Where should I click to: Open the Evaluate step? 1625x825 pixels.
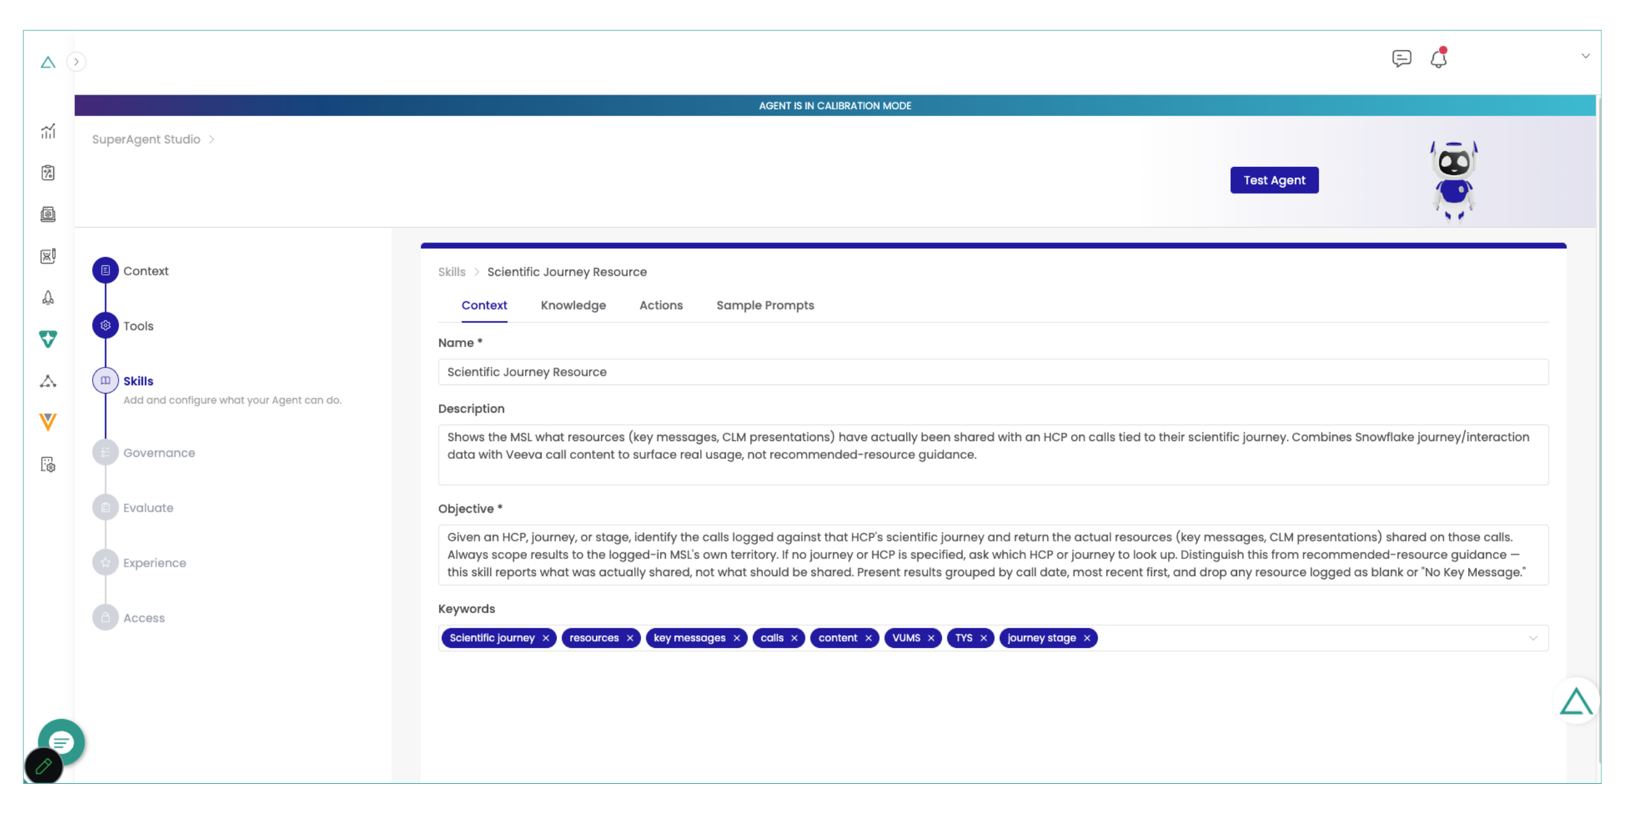pos(133,508)
